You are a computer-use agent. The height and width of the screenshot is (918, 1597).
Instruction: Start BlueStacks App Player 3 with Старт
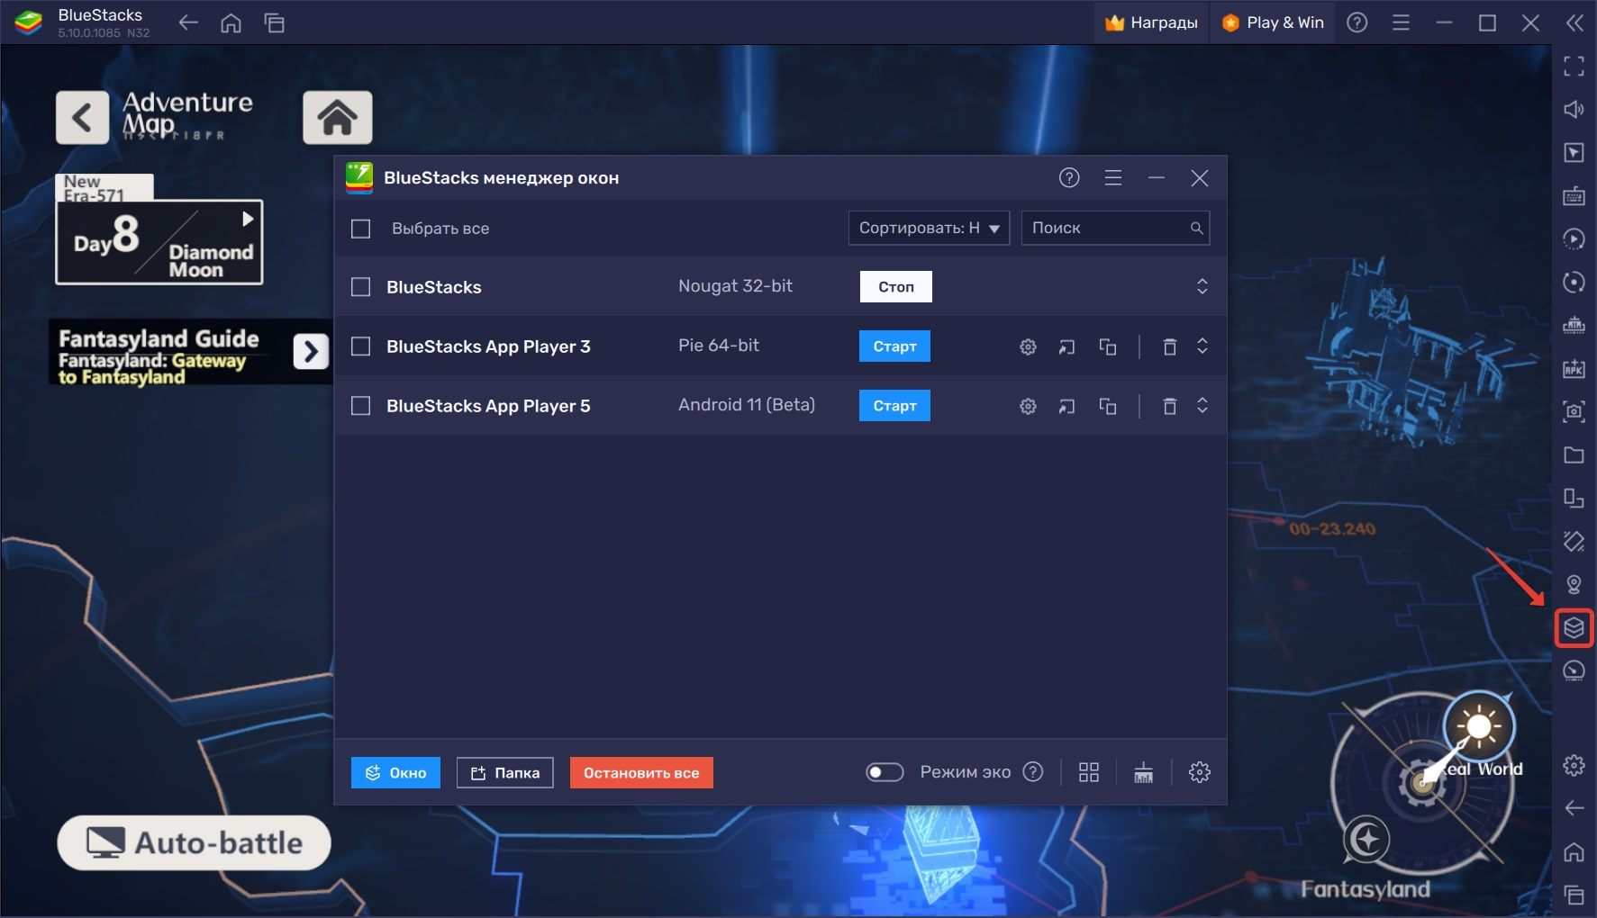coord(894,346)
